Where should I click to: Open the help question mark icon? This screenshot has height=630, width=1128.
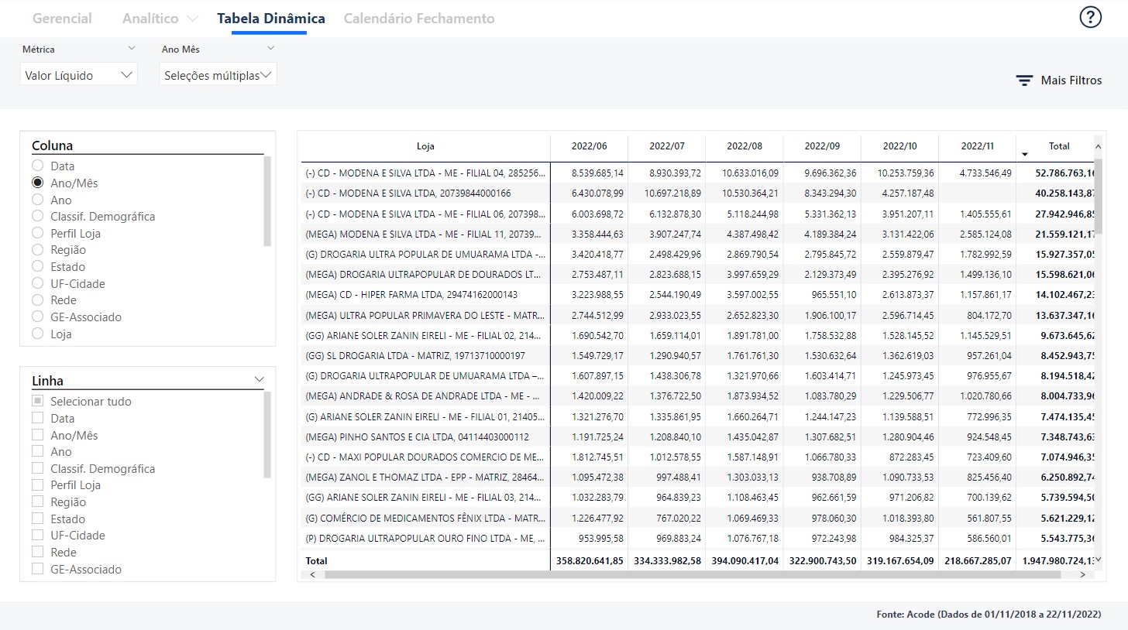[1090, 18]
